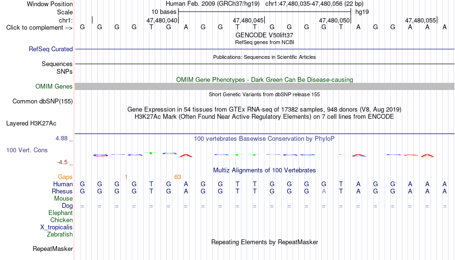Click the Elephant species row label
The image size is (455, 260).
(x=61, y=213)
